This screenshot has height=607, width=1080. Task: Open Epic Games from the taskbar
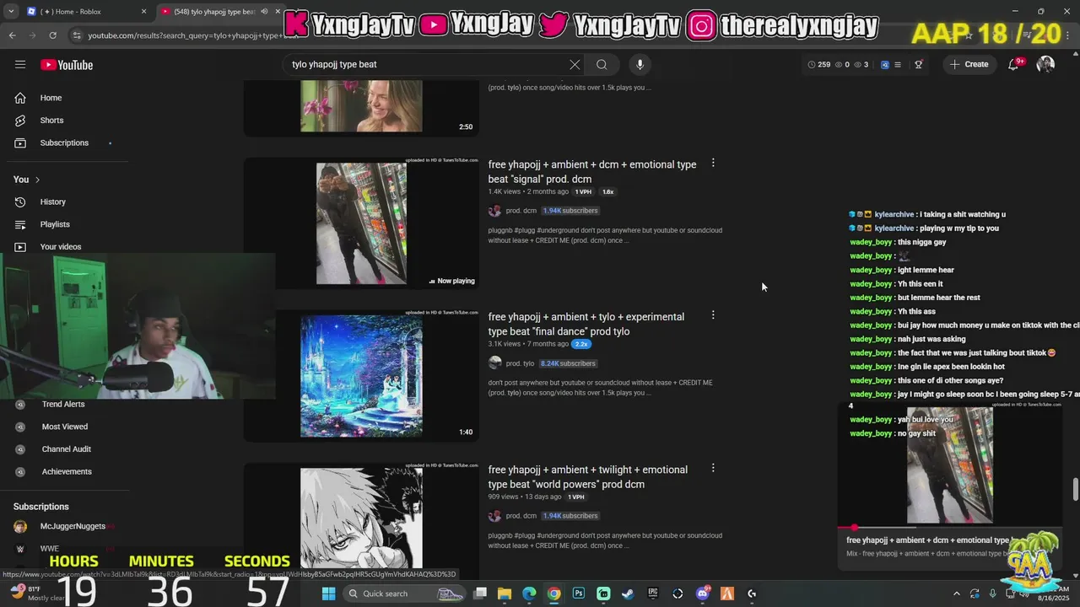653,594
